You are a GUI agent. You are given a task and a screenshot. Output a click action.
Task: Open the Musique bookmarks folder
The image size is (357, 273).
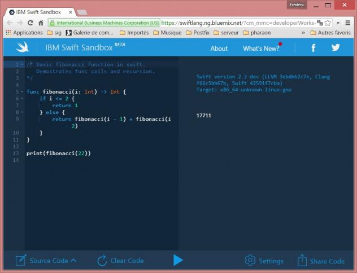[166, 33]
